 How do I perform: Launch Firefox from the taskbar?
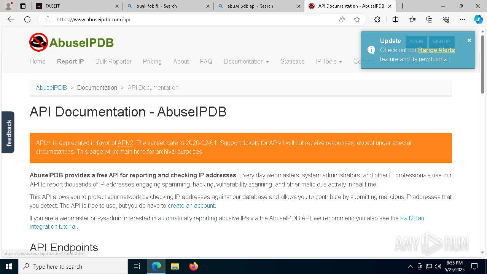[193, 266]
